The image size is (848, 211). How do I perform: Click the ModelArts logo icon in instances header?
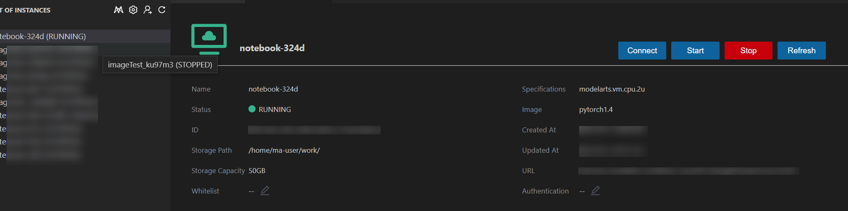pos(118,10)
